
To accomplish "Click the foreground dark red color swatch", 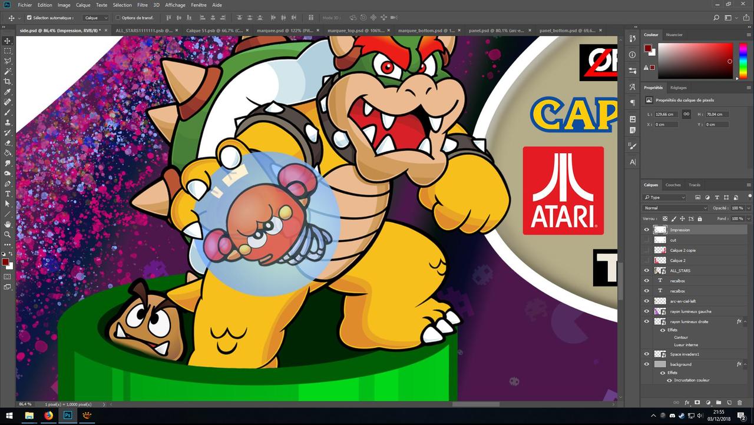I will pyautogui.click(x=5, y=262).
